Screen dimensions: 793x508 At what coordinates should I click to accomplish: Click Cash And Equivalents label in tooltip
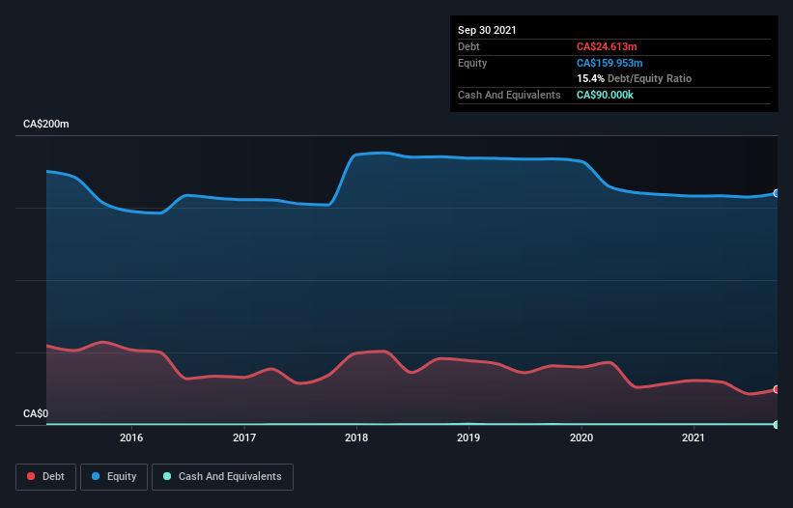pyautogui.click(x=509, y=95)
